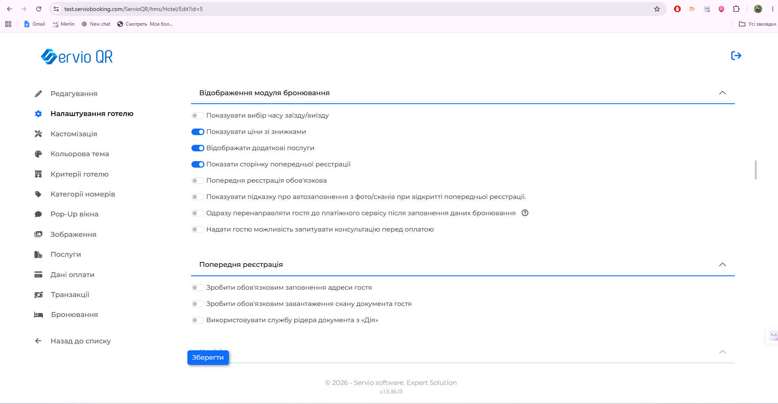Turn off Відображати додаткові послуги toggle

198,148
